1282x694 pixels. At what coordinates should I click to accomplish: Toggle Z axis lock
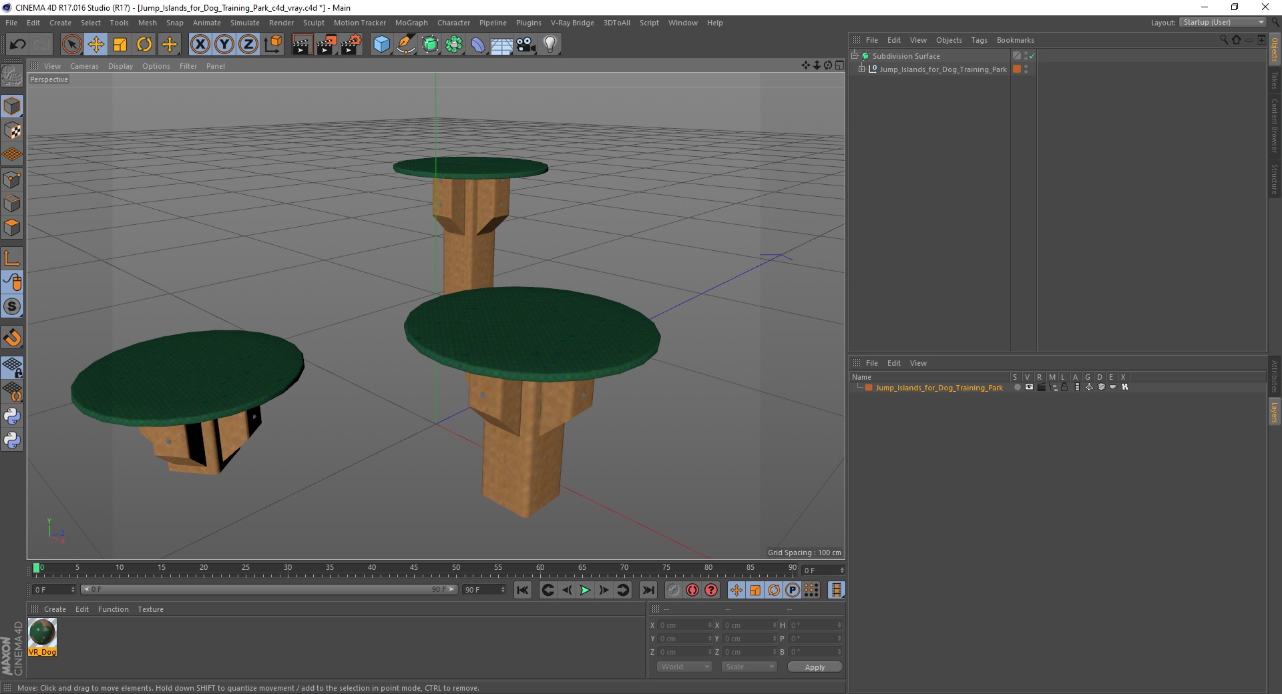tap(248, 45)
